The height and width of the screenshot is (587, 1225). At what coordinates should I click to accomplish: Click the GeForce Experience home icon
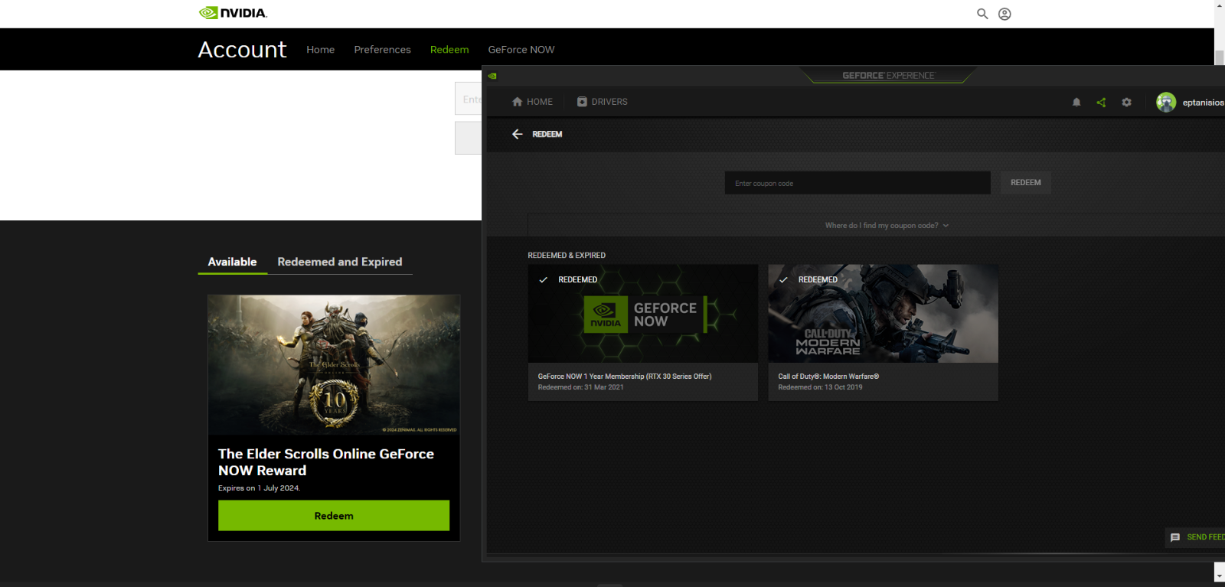518,102
